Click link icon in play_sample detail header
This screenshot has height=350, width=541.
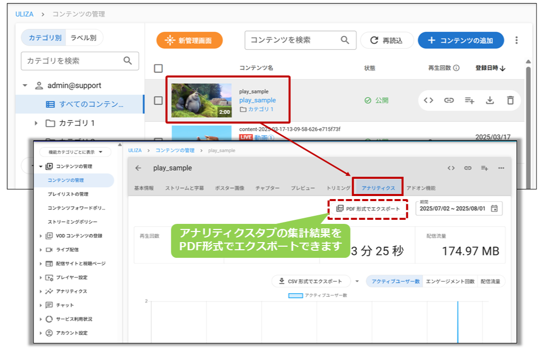coord(468,168)
